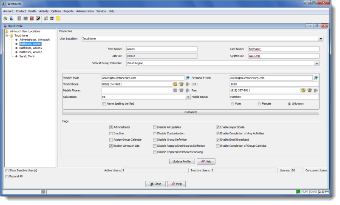This screenshot has width=340, height=205.
Task: Send mail using Personal E-Mail icon
Action: (316, 78)
